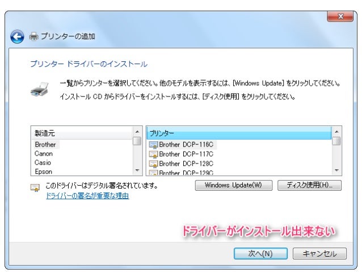The image size is (362, 272).
Task: Click the プリンター column header
Action: coord(239,133)
